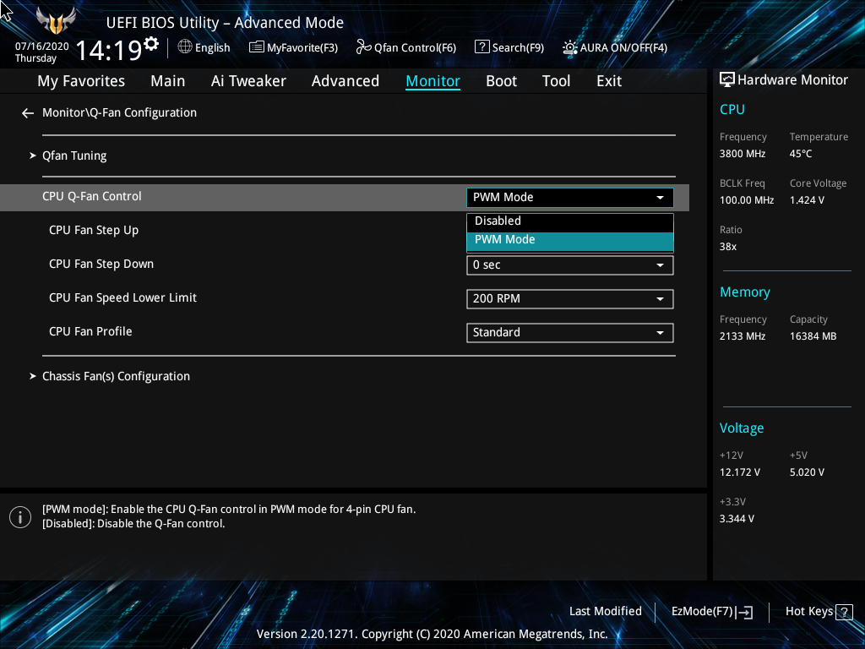This screenshot has width=865, height=649.
Task: Toggle AURA ON/OFF(F4)
Action: tap(615, 47)
